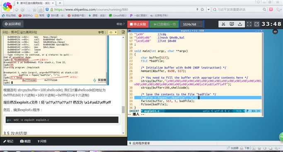Toggle the eye visibility icon
The image size is (283, 152).
coord(275,32)
